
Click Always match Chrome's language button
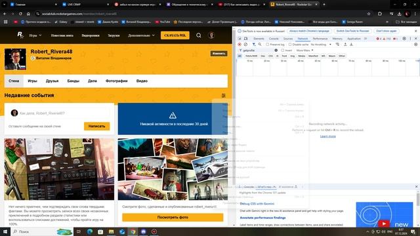[309, 31]
